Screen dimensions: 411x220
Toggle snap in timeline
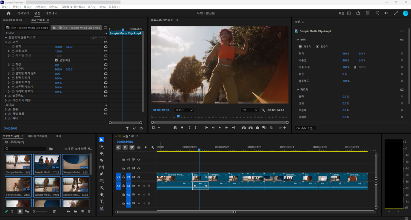(125, 147)
